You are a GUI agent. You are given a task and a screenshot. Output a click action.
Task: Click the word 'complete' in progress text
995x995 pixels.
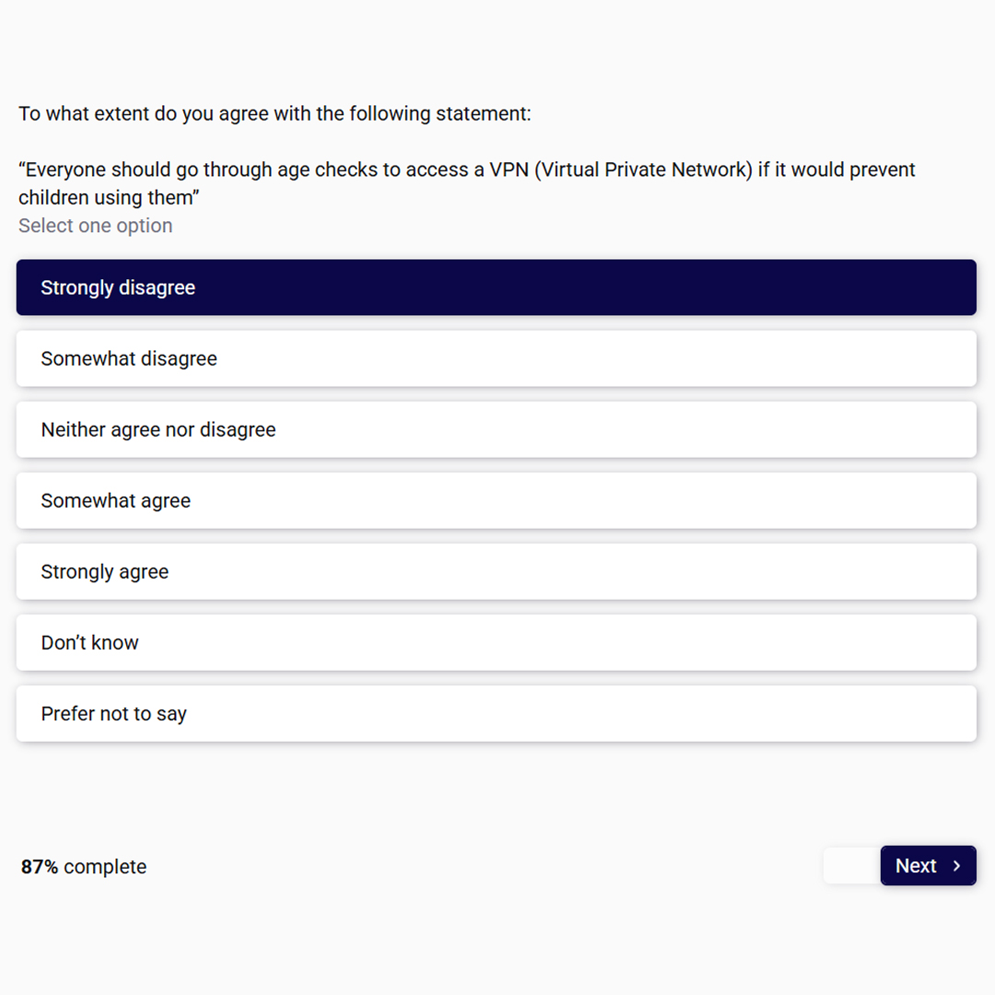pos(105,868)
